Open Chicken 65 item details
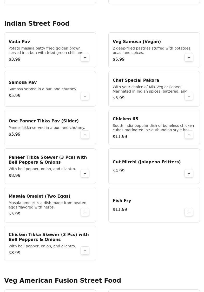The height and width of the screenshot is (292, 204). tap(125, 119)
